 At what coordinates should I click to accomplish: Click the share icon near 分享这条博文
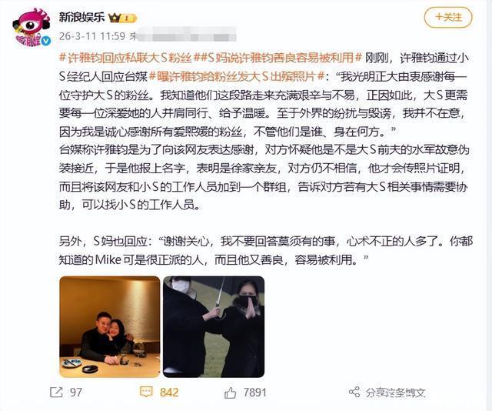tap(354, 392)
